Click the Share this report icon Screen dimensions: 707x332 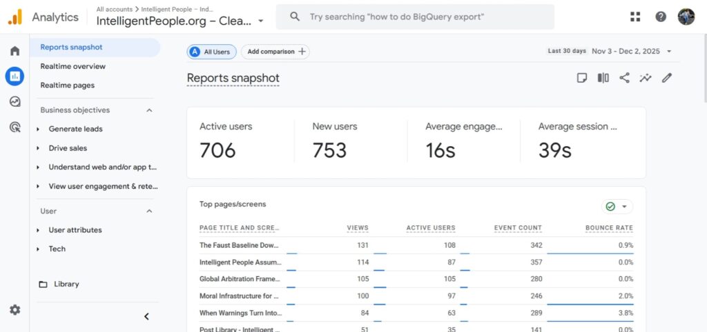click(624, 78)
